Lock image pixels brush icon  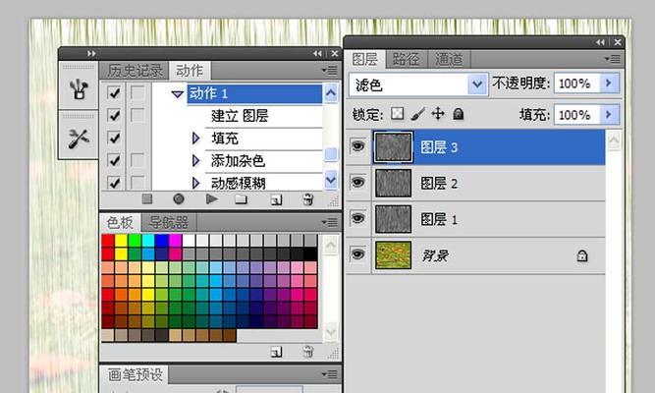[417, 113]
